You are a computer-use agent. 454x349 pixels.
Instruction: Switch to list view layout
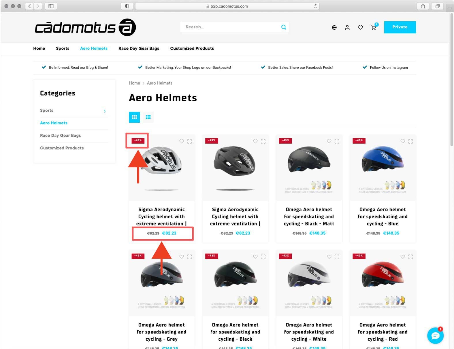click(148, 117)
